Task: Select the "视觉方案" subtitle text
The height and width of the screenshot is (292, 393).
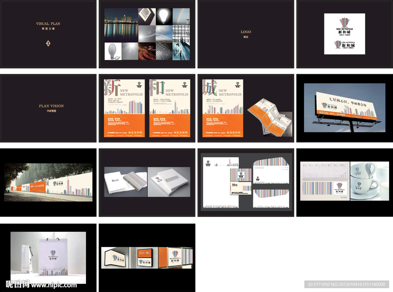Action: click(x=48, y=29)
